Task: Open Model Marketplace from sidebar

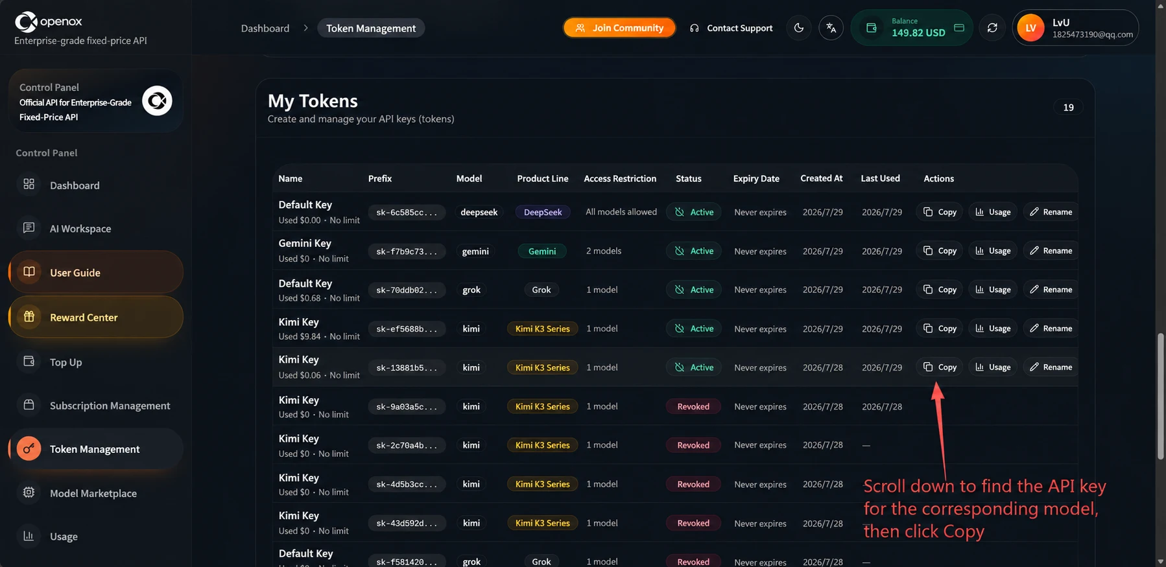Action: pos(95,493)
